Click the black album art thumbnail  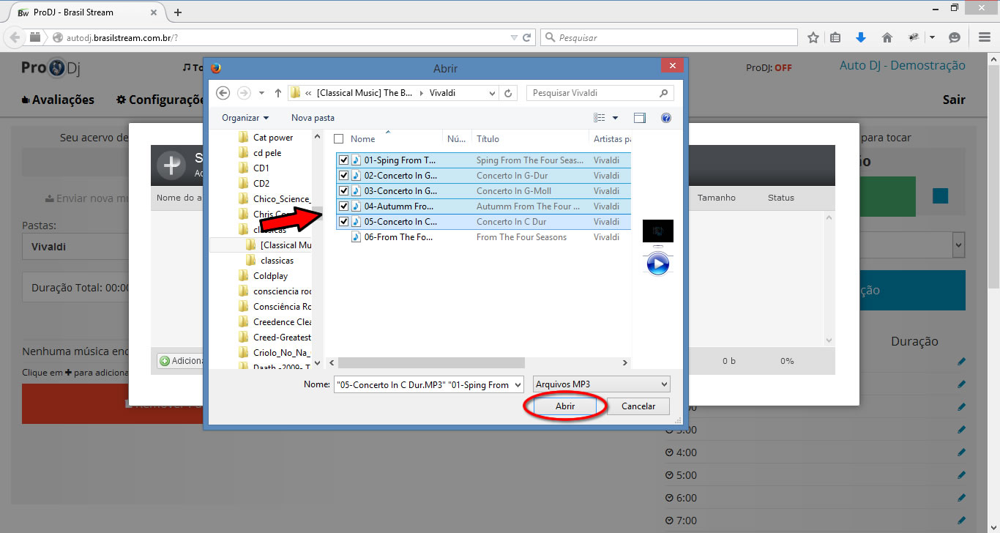click(657, 231)
